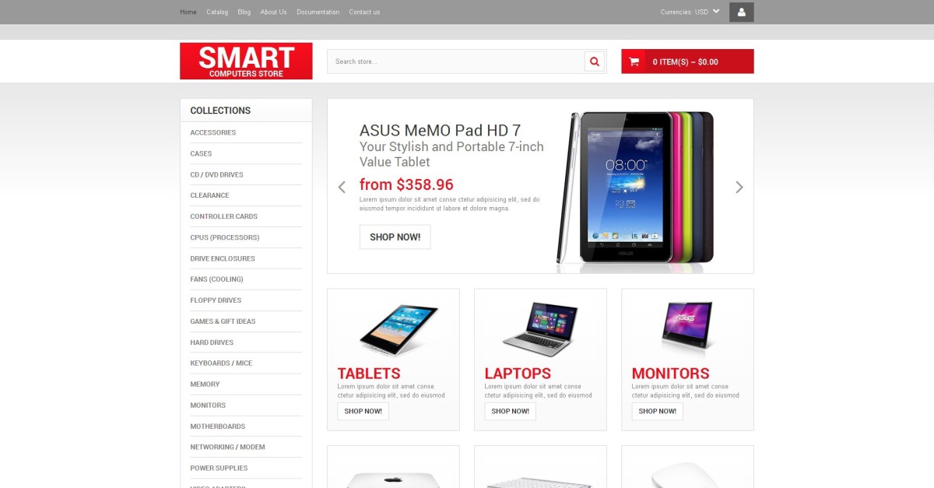Open the Blog menu item
934x488 pixels.
click(x=244, y=12)
